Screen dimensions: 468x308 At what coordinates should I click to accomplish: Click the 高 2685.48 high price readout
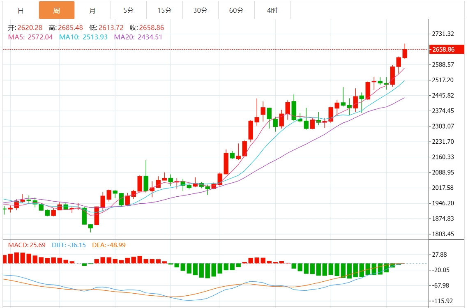(66, 28)
